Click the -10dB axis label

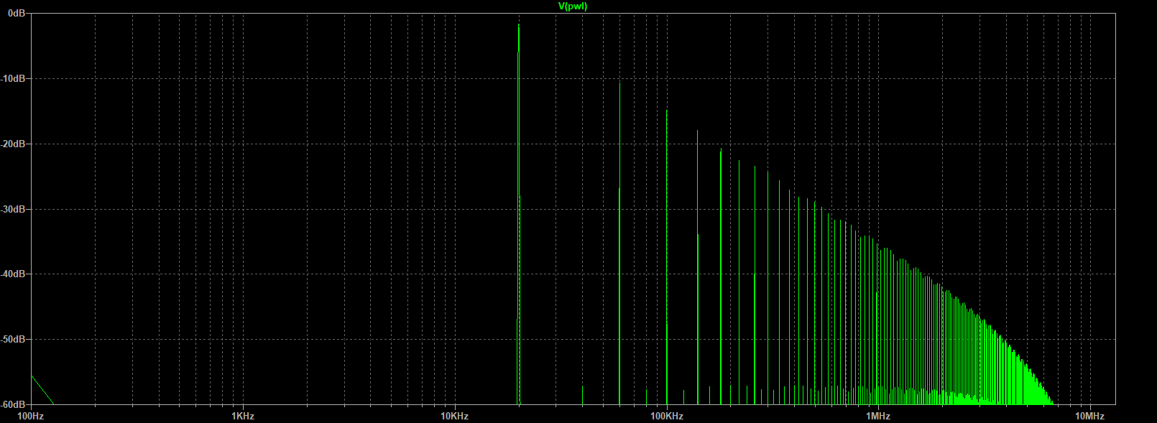tap(13, 78)
